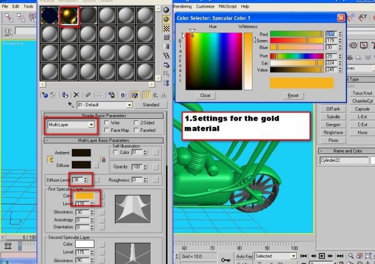Toggle the Auto Key button
Screen dimensions: 375x264
pyautogui.click(x=244, y=256)
